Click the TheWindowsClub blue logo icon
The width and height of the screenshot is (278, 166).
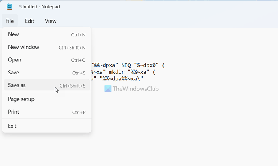pyautogui.click(x=108, y=89)
